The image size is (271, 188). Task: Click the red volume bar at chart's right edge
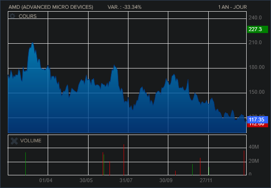click(x=244, y=163)
